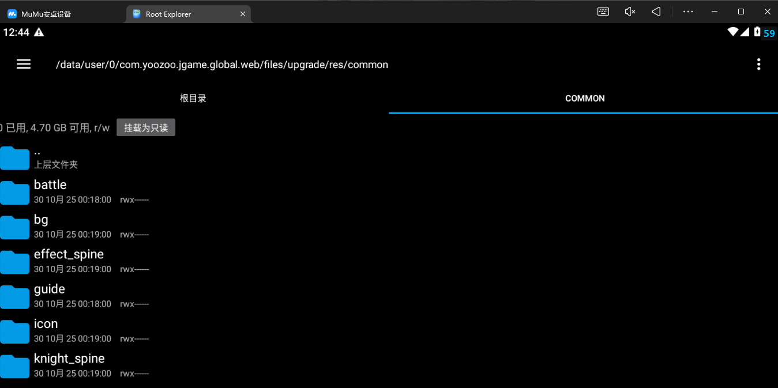Open the battle folder name
Screen dimensions: 778x388
pos(50,185)
